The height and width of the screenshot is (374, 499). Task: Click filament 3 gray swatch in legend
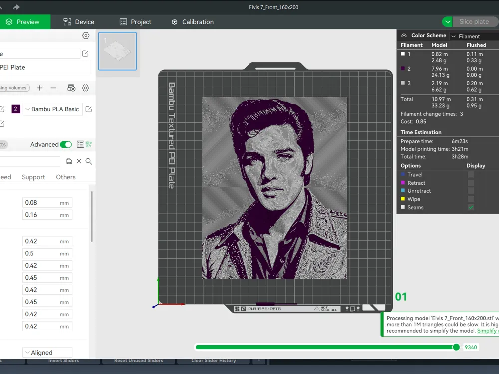tap(403, 83)
